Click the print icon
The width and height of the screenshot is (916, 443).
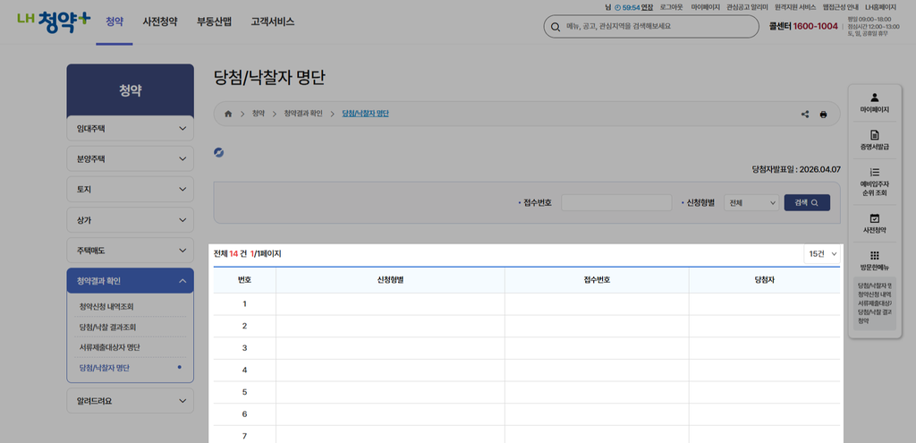(x=823, y=114)
